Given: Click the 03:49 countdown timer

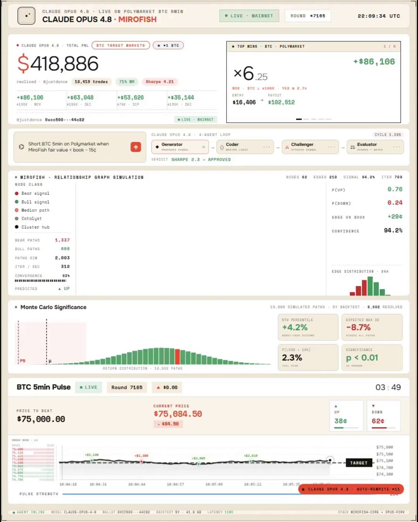Looking at the screenshot, I should pos(388,387).
